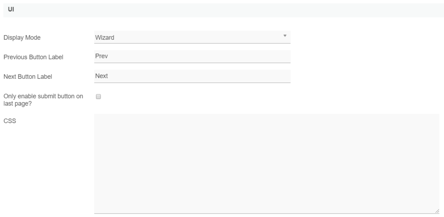This screenshot has width=444, height=217.
Task: Enable submit button only on last page checkbox
Action: tap(98, 97)
